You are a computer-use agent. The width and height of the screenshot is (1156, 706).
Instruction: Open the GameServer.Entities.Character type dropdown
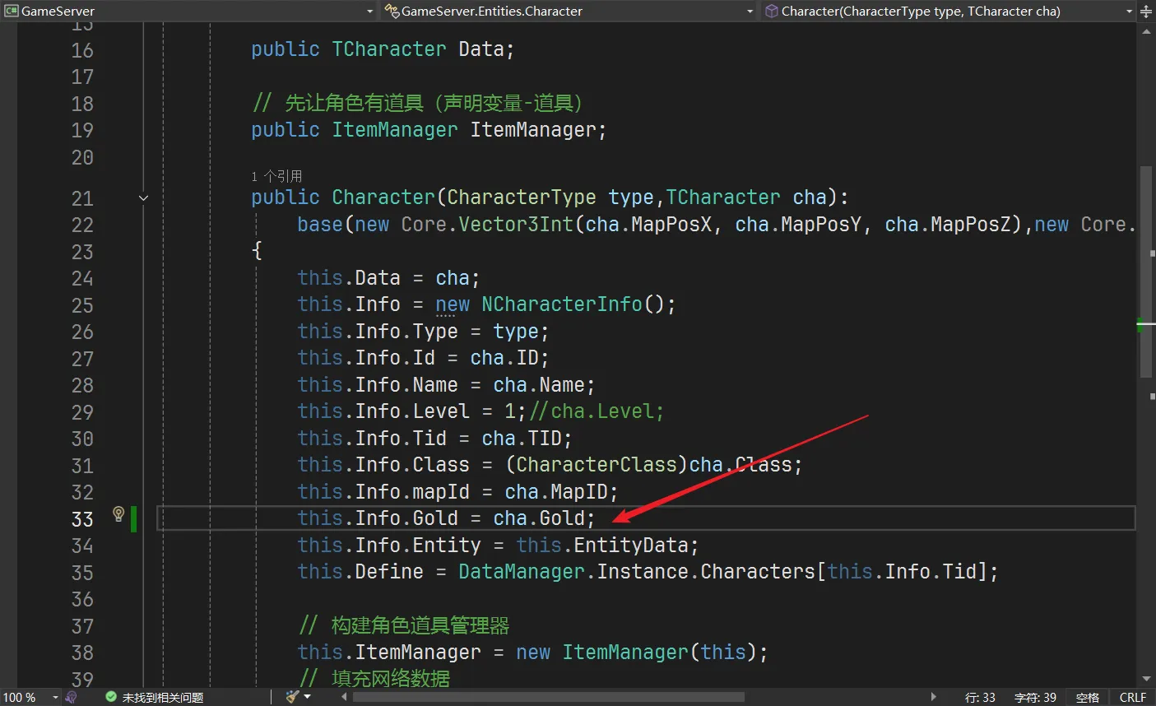pos(750,12)
